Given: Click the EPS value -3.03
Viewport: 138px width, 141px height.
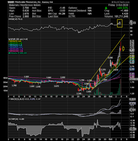Looking at the screenshot, I should coord(62,11).
